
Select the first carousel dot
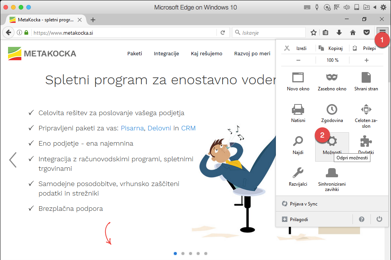(175, 254)
